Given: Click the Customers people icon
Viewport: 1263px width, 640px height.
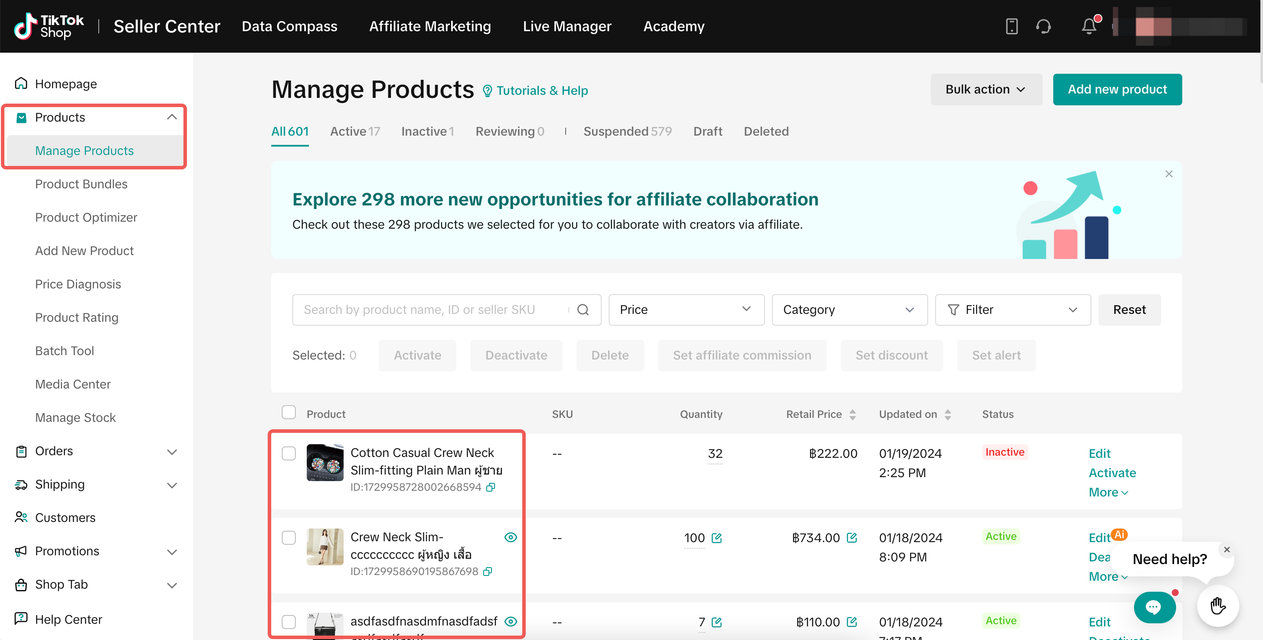Looking at the screenshot, I should [x=21, y=518].
